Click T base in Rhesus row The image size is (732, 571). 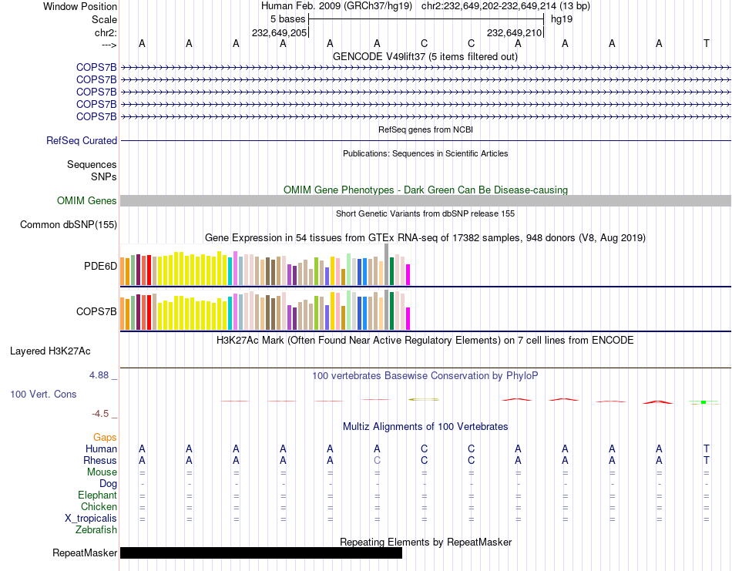707,461
